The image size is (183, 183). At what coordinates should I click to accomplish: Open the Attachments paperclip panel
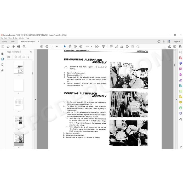tap(2, 70)
